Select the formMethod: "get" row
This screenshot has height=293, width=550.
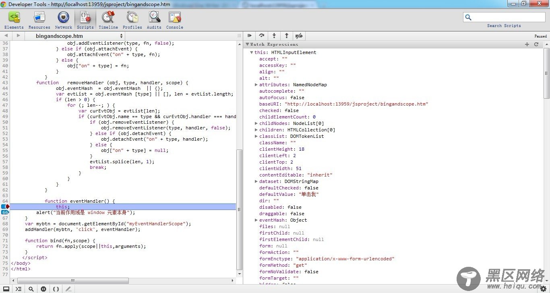point(283,265)
